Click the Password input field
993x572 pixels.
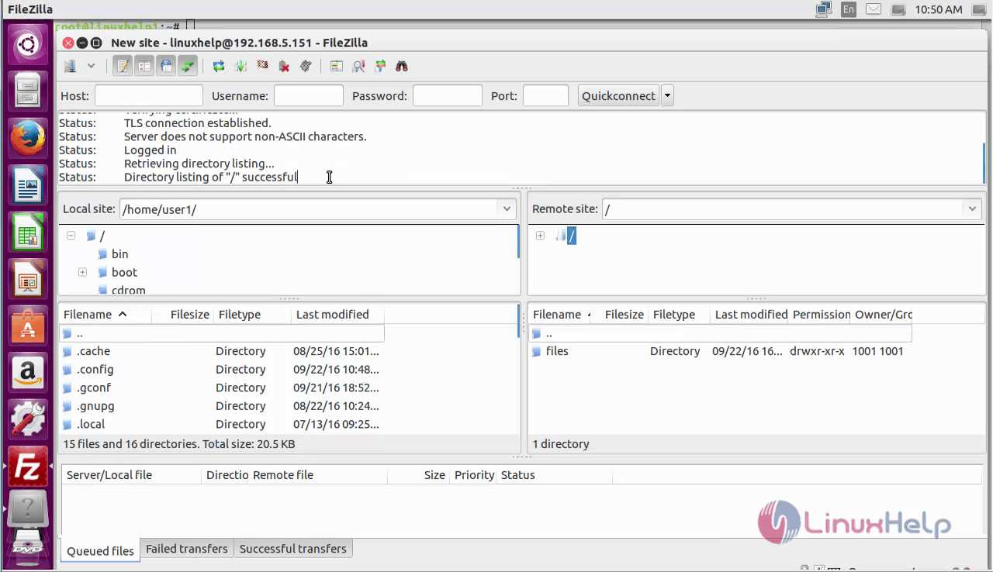[447, 96]
